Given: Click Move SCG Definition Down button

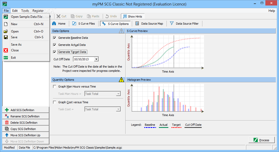Looking at the screenshot, I should [x=26, y=142].
